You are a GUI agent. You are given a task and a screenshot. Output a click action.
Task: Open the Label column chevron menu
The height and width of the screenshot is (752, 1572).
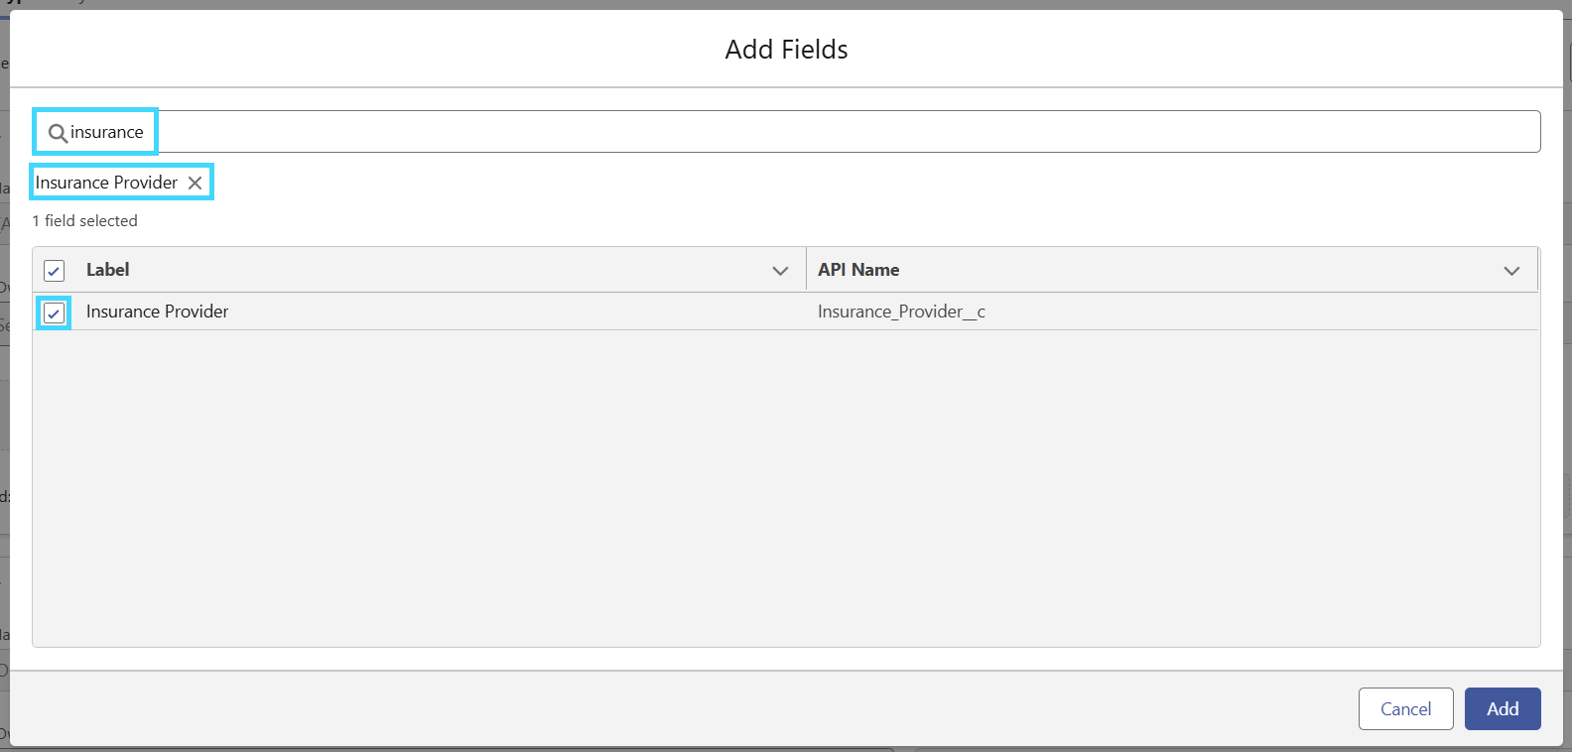pyautogui.click(x=780, y=271)
